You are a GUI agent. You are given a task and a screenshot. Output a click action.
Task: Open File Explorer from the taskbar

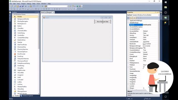click(166, 7)
